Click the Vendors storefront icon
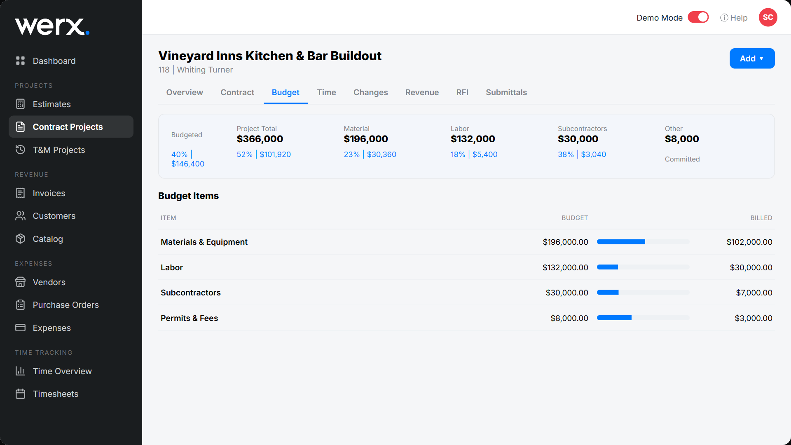Viewport: 791px width, 445px height. [20, 282]
